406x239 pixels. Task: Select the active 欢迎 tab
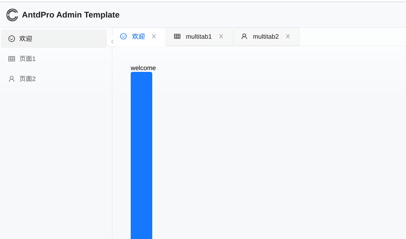[138, 36]
